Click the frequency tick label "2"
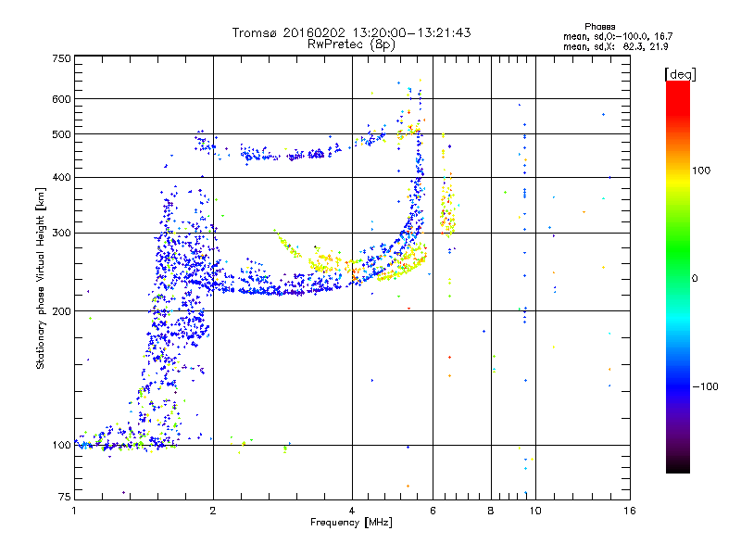Viewport: 741px width, 556px height. tap(213, 511)
